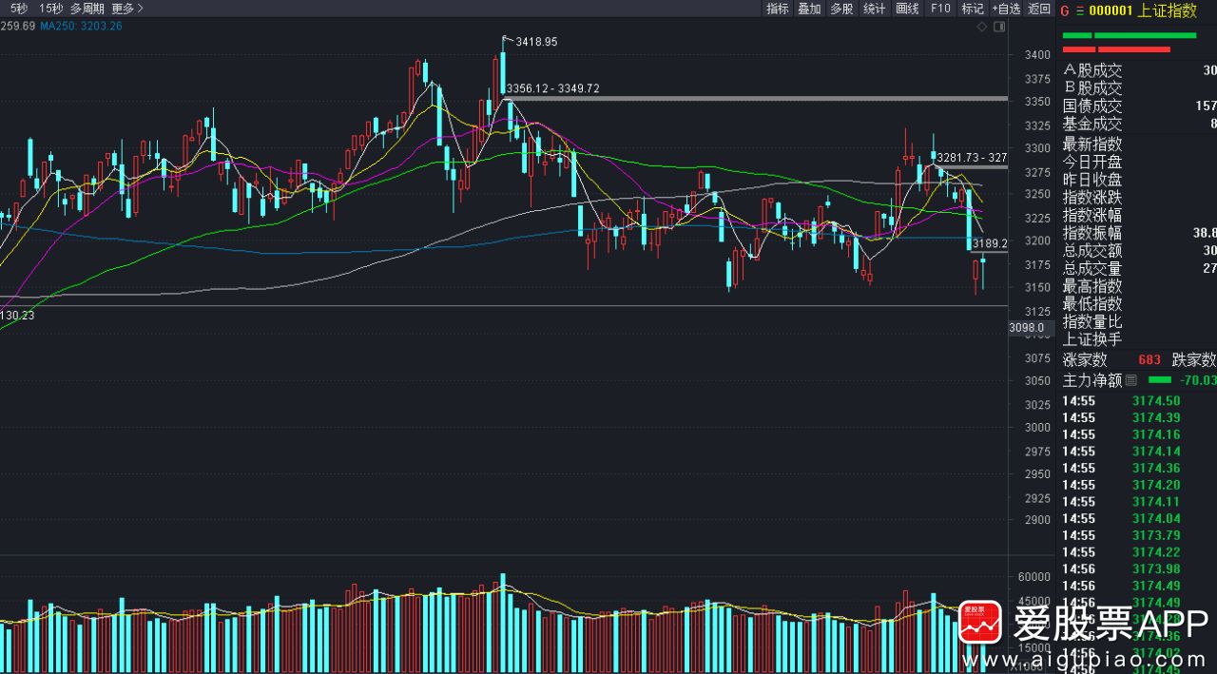Open F10 company information

point(940,9)
